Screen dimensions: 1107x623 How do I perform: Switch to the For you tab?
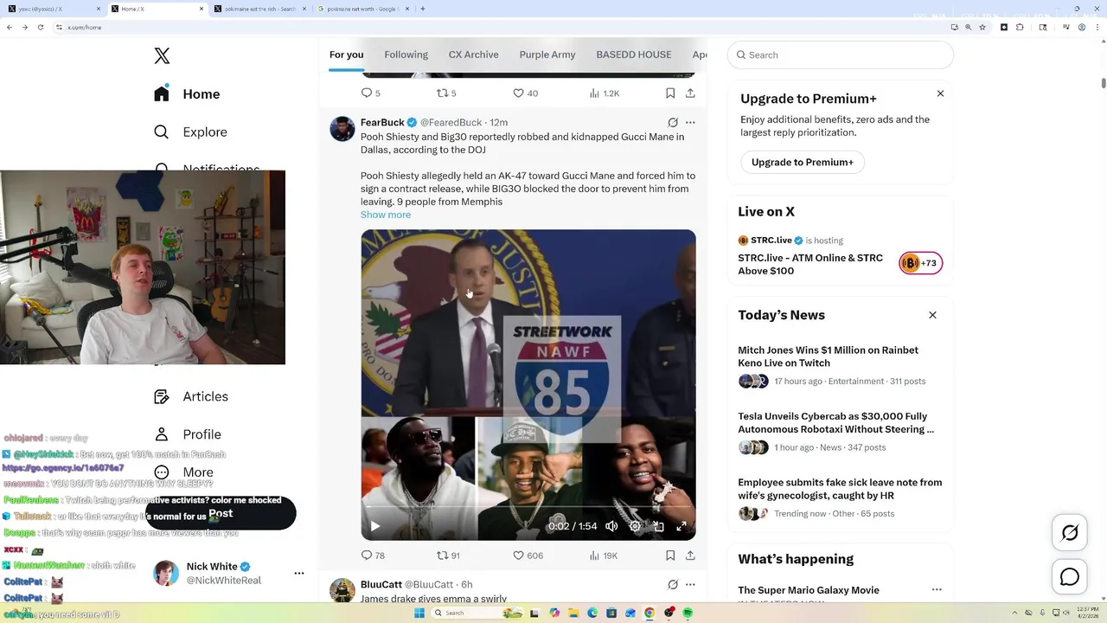click(346, 55)
